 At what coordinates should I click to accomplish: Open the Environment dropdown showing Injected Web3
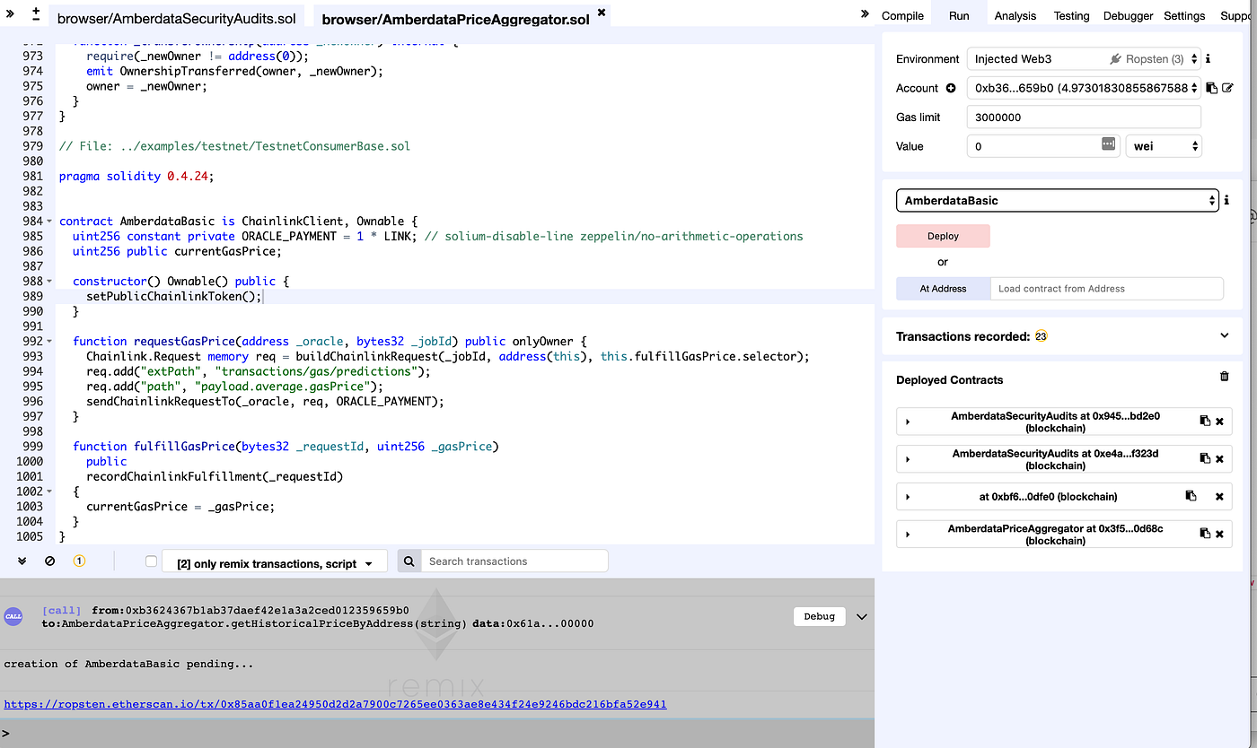click(1084, 59)
